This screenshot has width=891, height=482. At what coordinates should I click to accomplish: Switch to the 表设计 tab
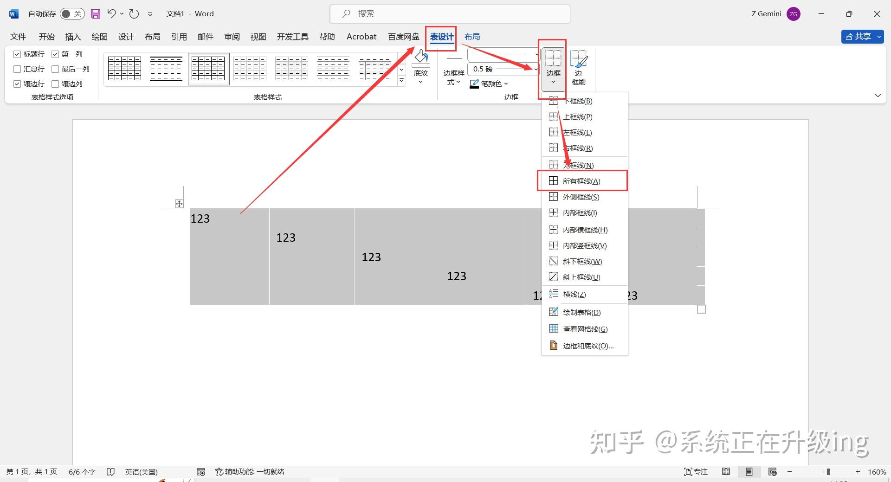441,37
